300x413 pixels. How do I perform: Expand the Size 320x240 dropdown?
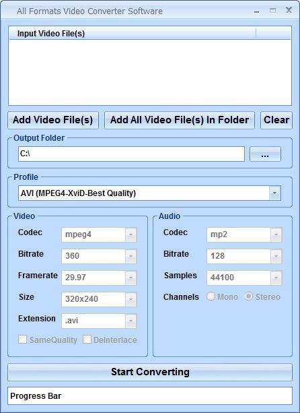point(130,300)
